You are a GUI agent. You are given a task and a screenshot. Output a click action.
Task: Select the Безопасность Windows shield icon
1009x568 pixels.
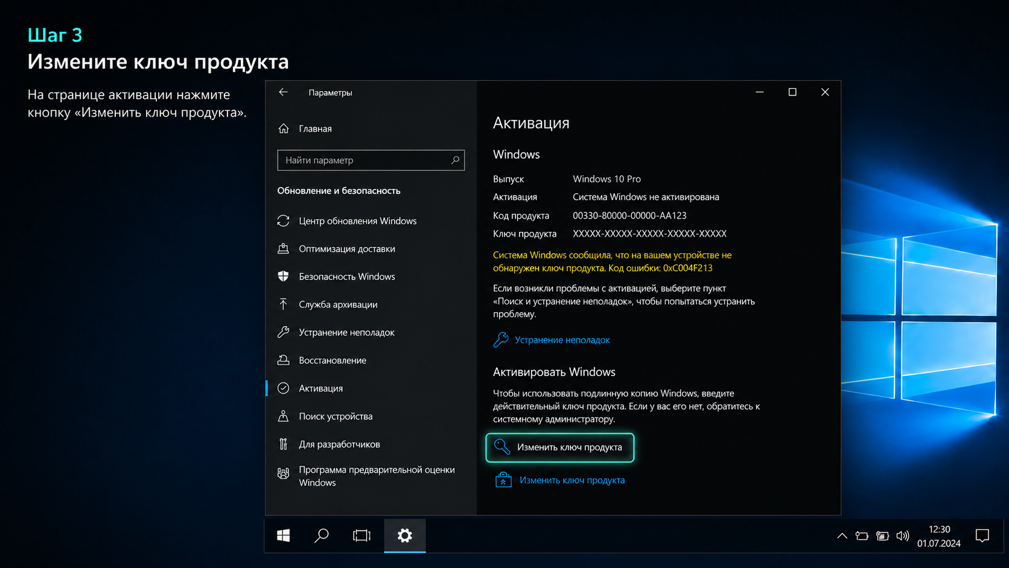(283, 276)
